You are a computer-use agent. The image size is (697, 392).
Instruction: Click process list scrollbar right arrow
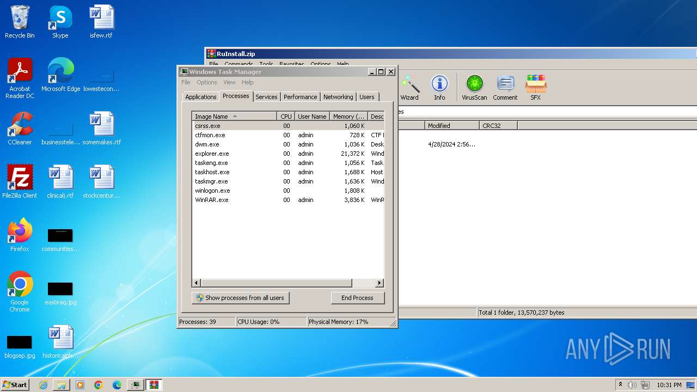point(380,283)
